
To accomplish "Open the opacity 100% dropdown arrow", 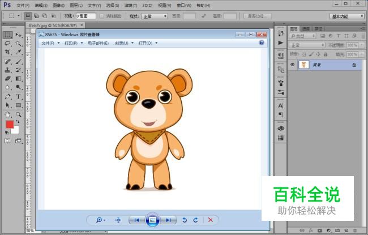I will (x=362, y=45).
